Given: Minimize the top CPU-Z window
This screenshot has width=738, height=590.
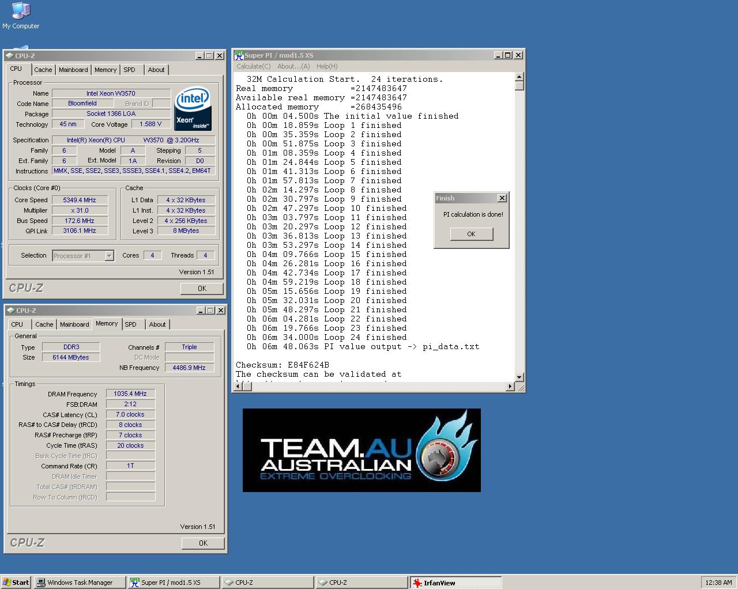Looking at the screenshot, I should tap(199, 56).
